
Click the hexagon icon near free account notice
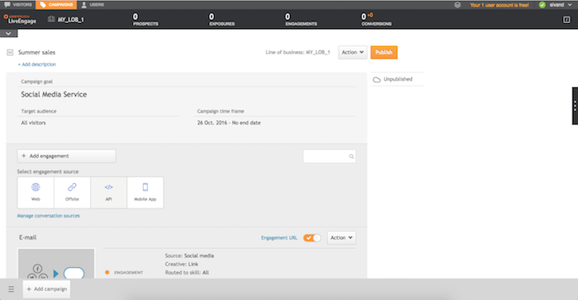pyautogui.click(x=457, y=5)
